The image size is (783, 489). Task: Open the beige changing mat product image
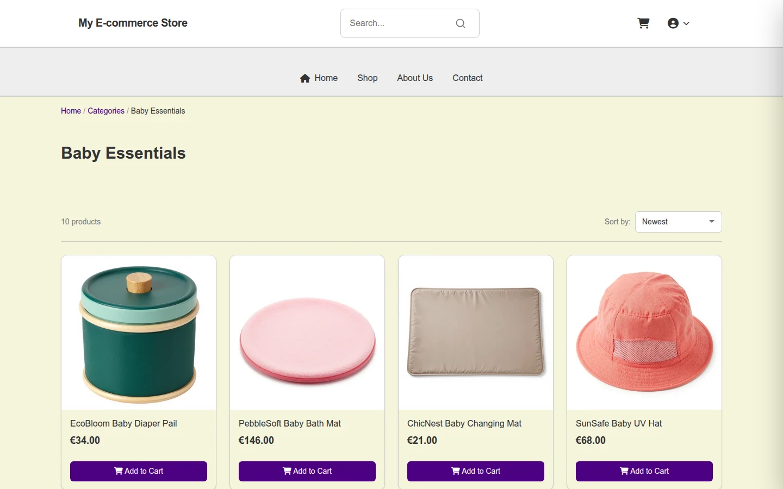click(x=476, y=333)
